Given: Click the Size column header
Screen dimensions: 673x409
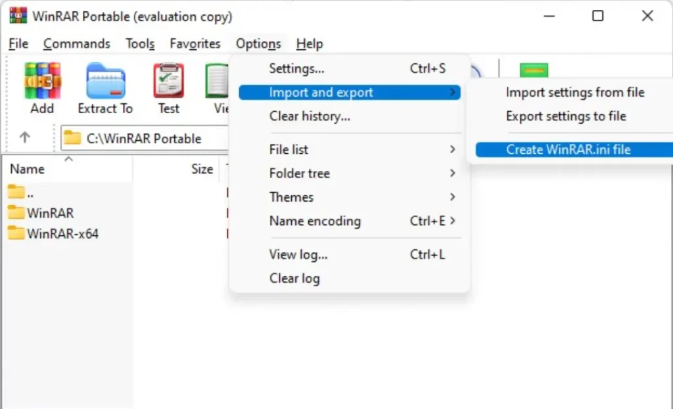Looking at the screenshot, I should [202, 169].
